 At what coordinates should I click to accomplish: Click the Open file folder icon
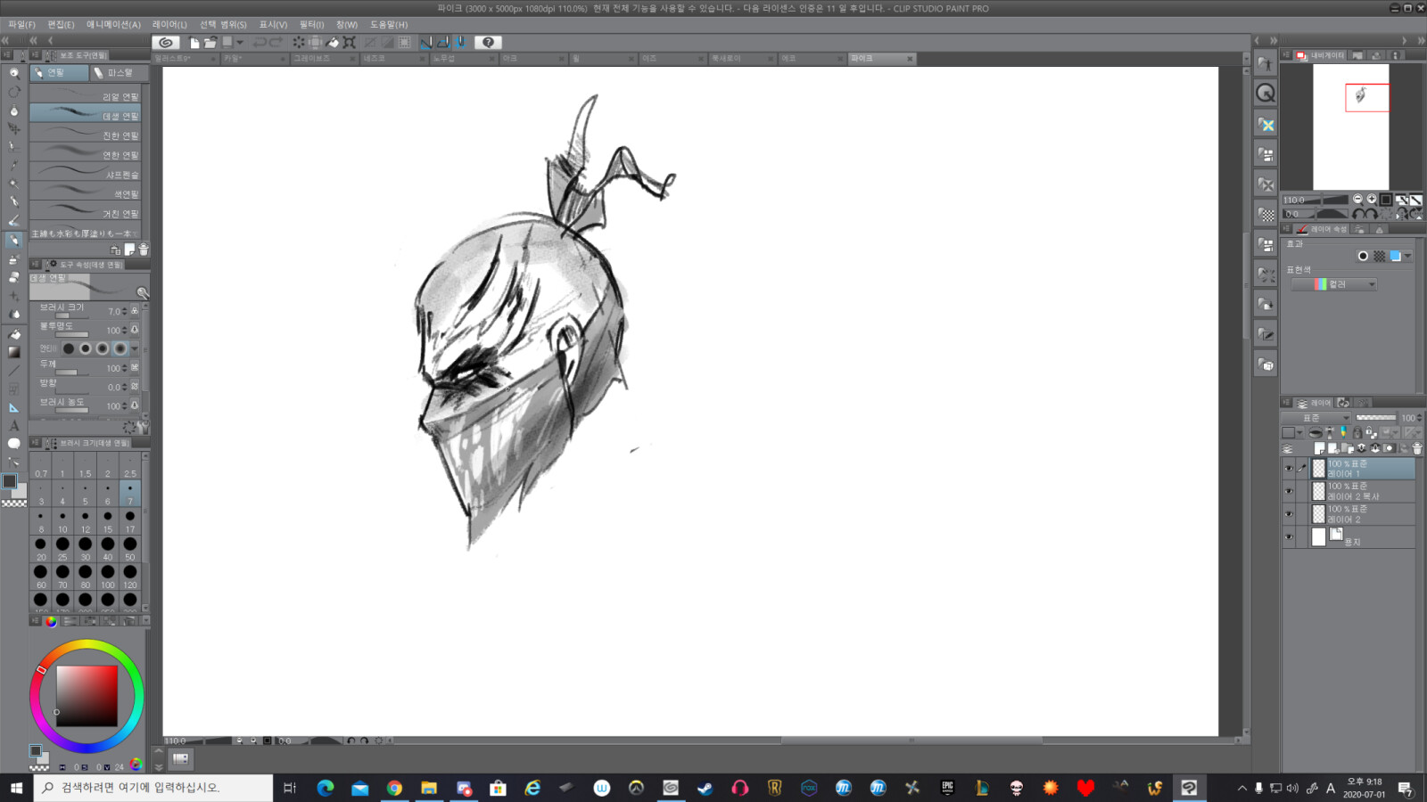click(210, 42)
